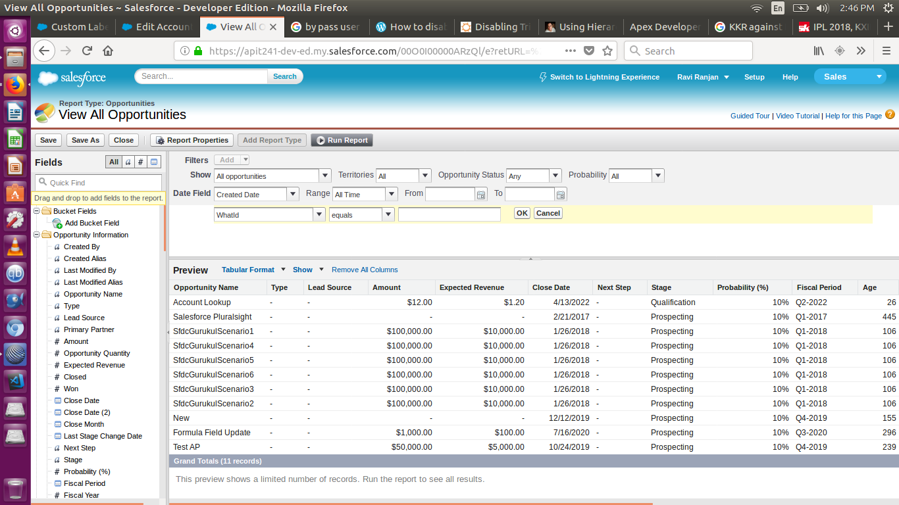Image resolution: width=899 pixels, height=505 pixels.
Task: Click the Salesforce header Search box
Action: [202, 76]
